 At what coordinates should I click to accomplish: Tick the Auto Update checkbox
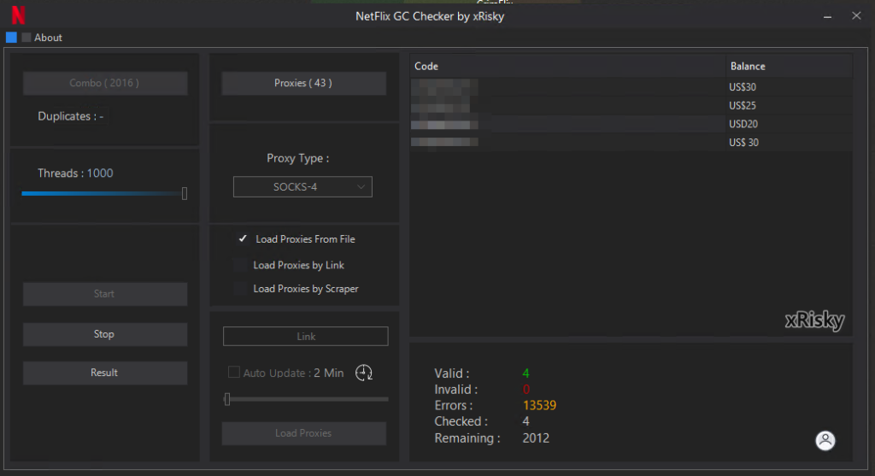coord(234,373)
